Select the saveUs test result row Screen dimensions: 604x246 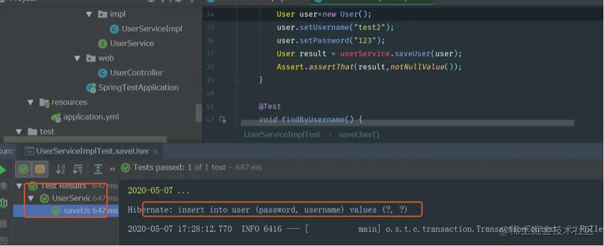click(x=66, y=211)
